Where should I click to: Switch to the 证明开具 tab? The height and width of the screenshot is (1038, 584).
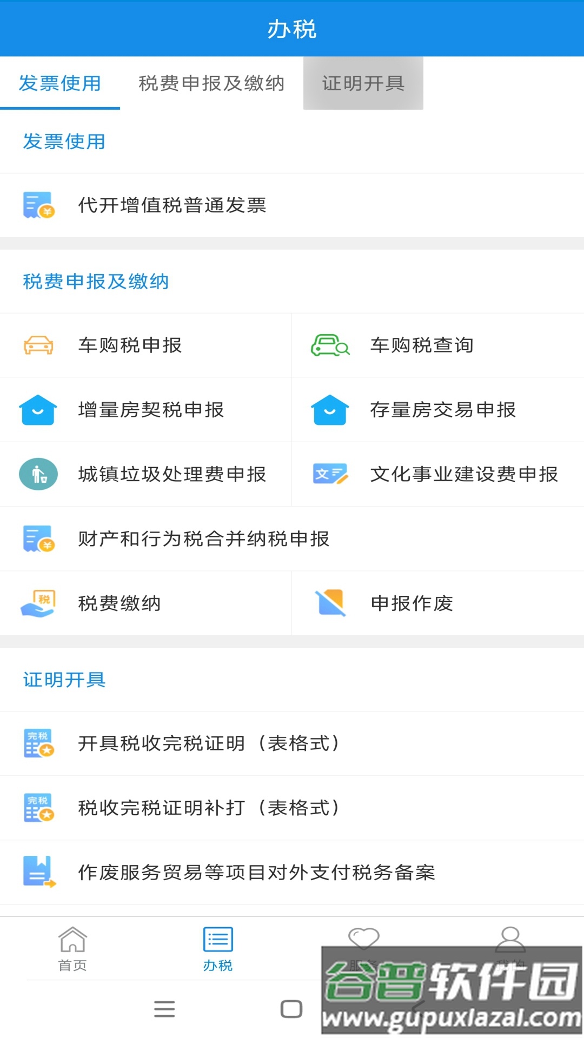(x=363, y=83)
